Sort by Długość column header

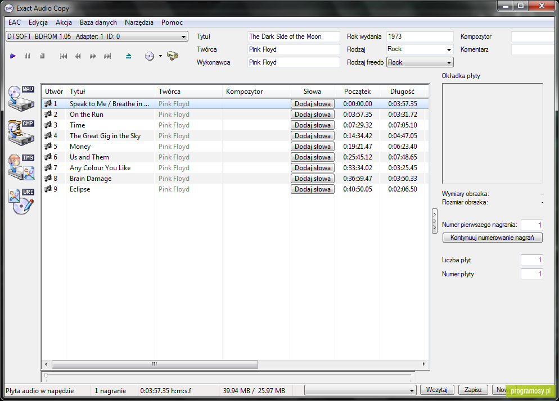point(402,92)
